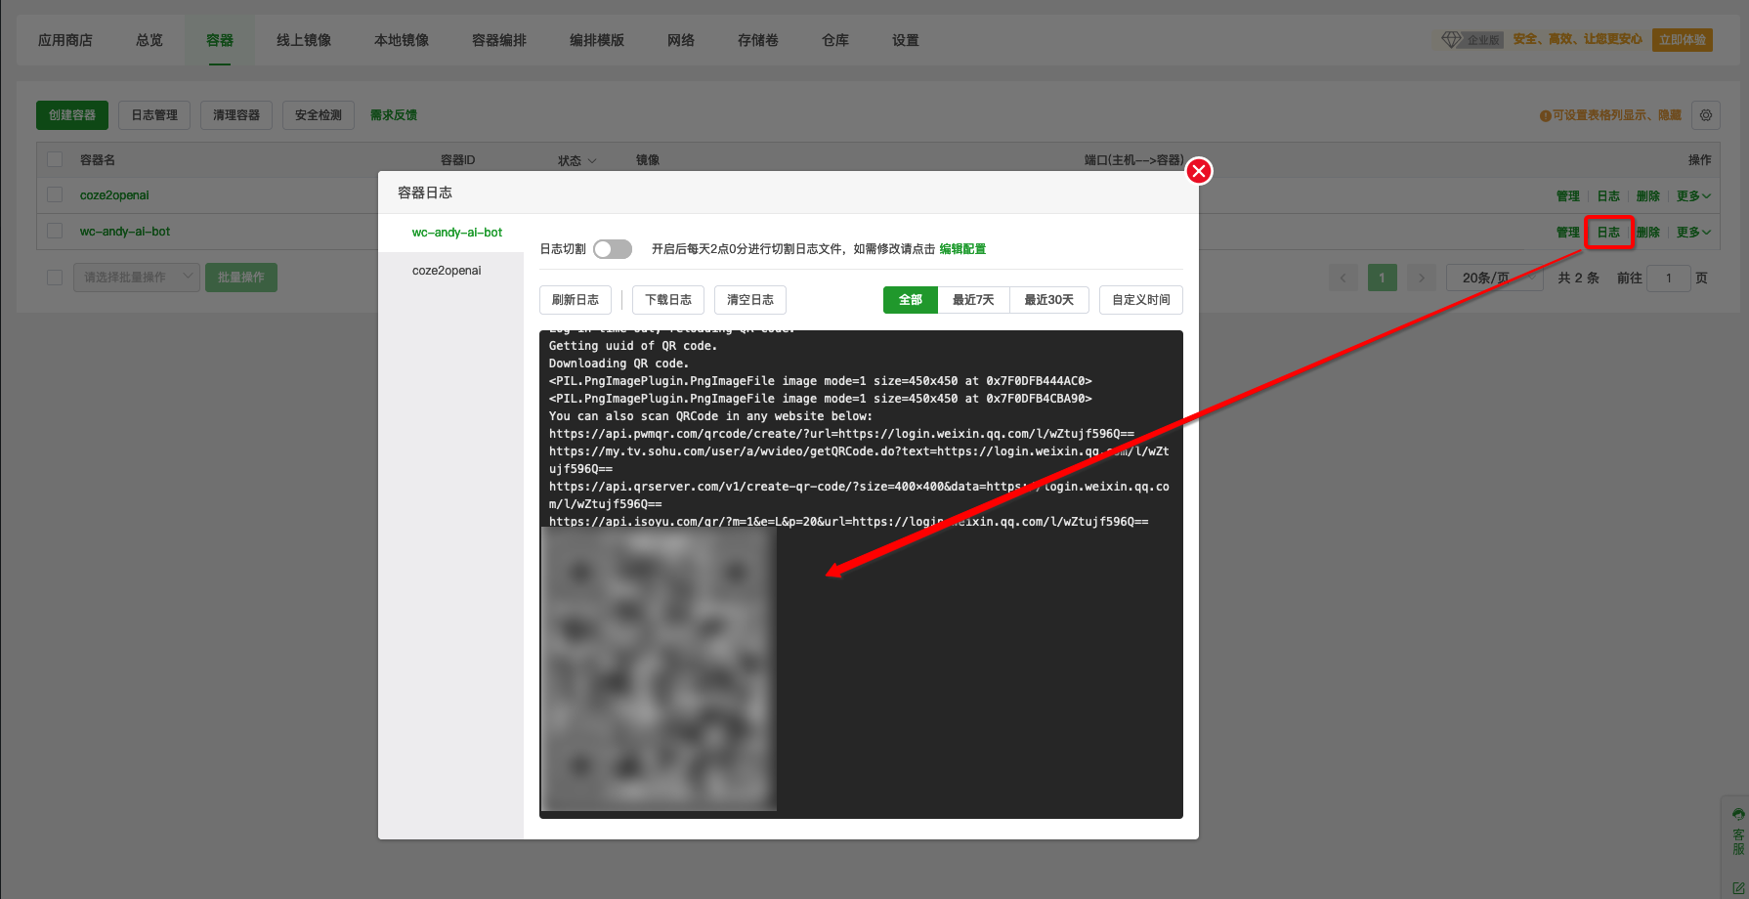Expand 更多 menu for coze2openai row
This screenshot has width=1749, height=899.
pyautogui.click(x=1693, y=195)
